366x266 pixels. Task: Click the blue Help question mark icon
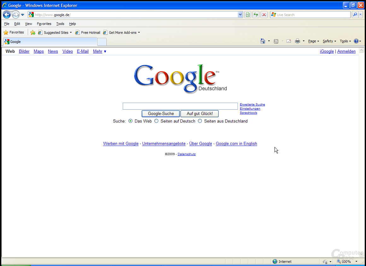tap(356, 41)
